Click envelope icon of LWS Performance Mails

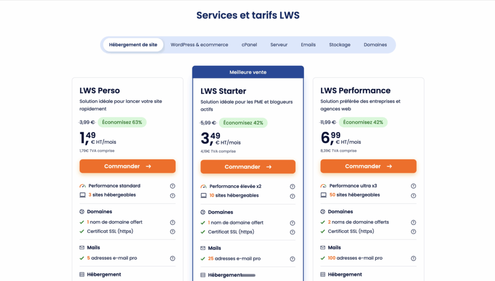[322, 248]
